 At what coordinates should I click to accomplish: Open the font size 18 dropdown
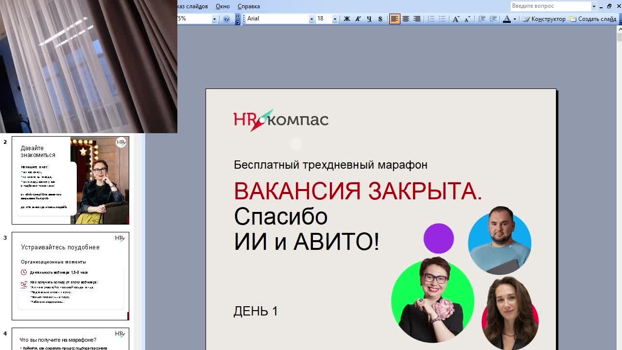(x=335, y=19)
